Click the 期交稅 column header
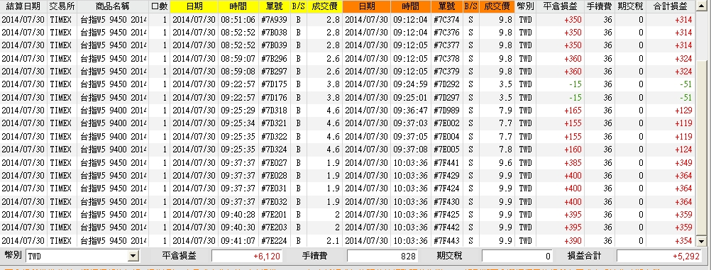This screenshot has height=270, width=711. [x=631, y=6]
